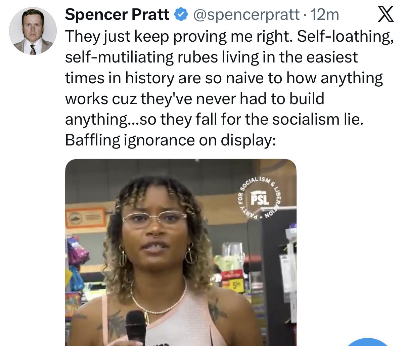Screen dimensions: 405x346
Task: Click the blue verified checkmark badge
Action: pyautogui.click(x=181, y=14)
